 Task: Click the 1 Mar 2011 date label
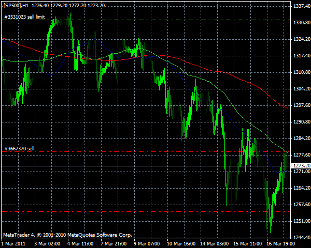[x=13, y=244]
